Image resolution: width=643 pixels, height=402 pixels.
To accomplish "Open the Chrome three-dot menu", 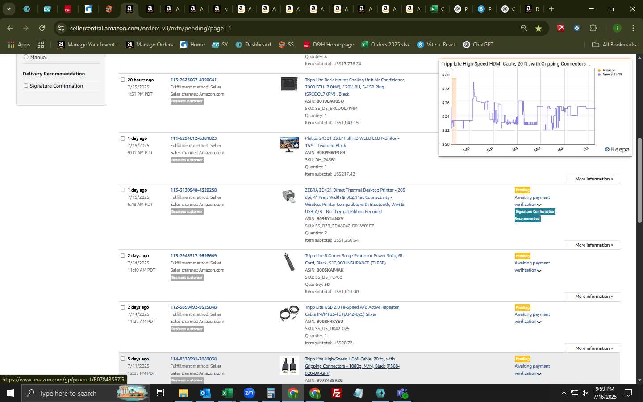I will tap(633, 28).
